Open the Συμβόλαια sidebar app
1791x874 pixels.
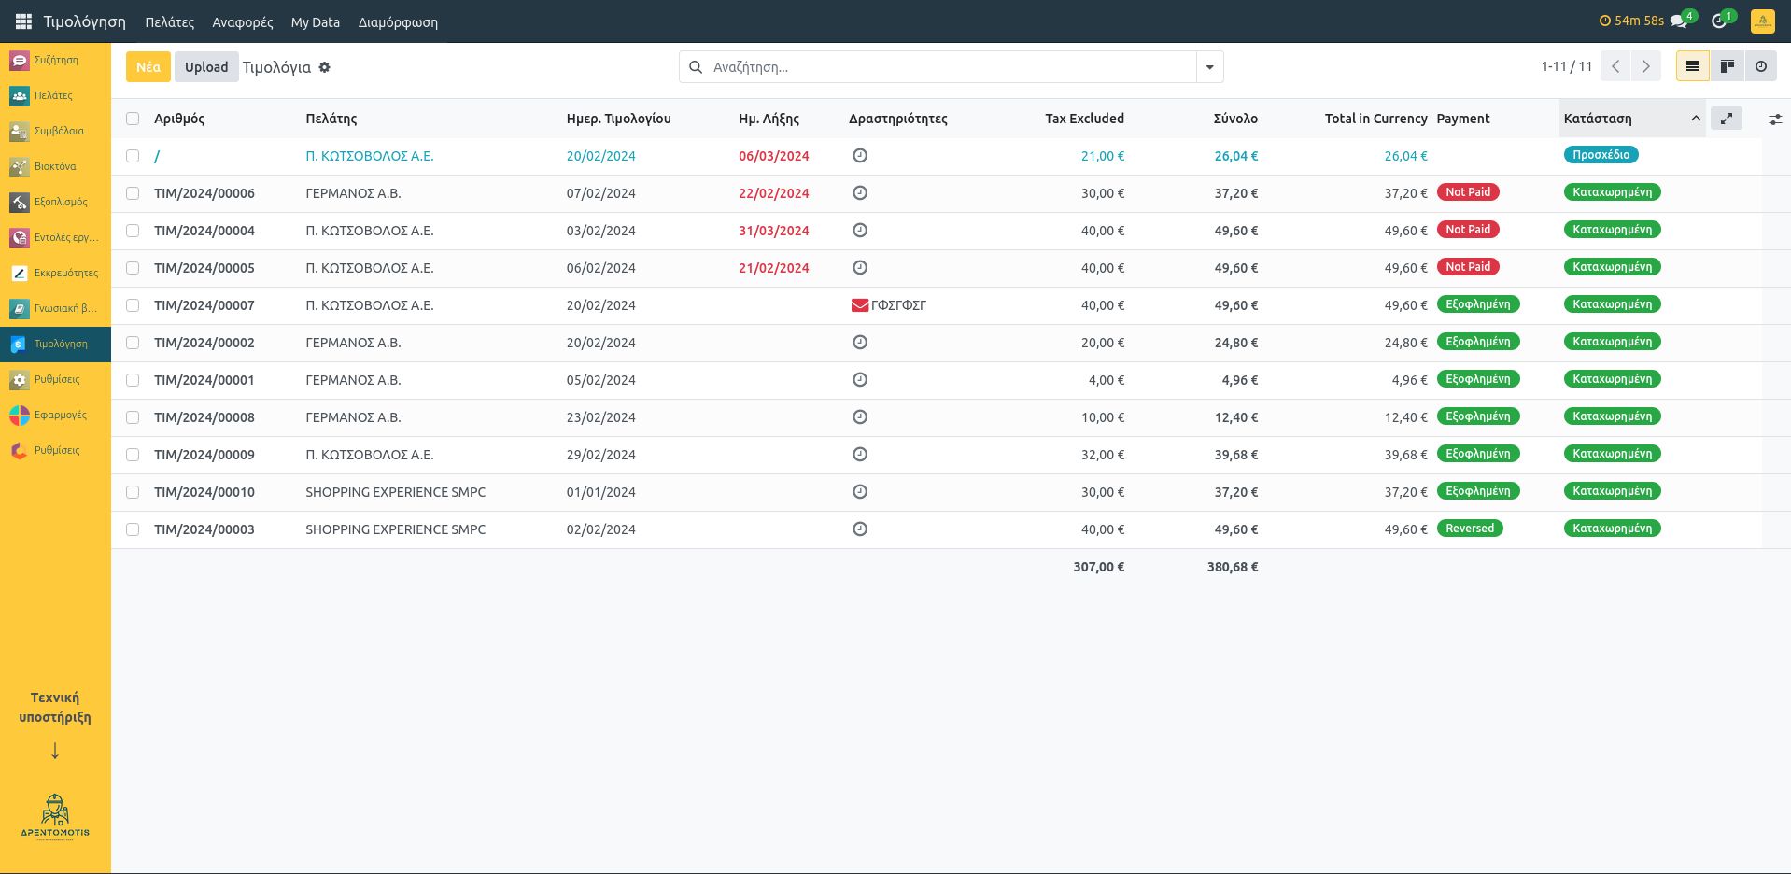(x=55, y=131)
